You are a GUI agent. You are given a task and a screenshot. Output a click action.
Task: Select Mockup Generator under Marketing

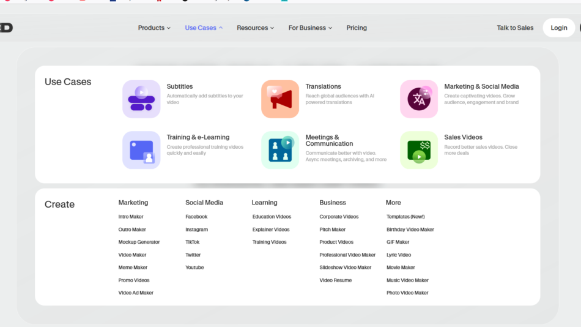[139, 242]
